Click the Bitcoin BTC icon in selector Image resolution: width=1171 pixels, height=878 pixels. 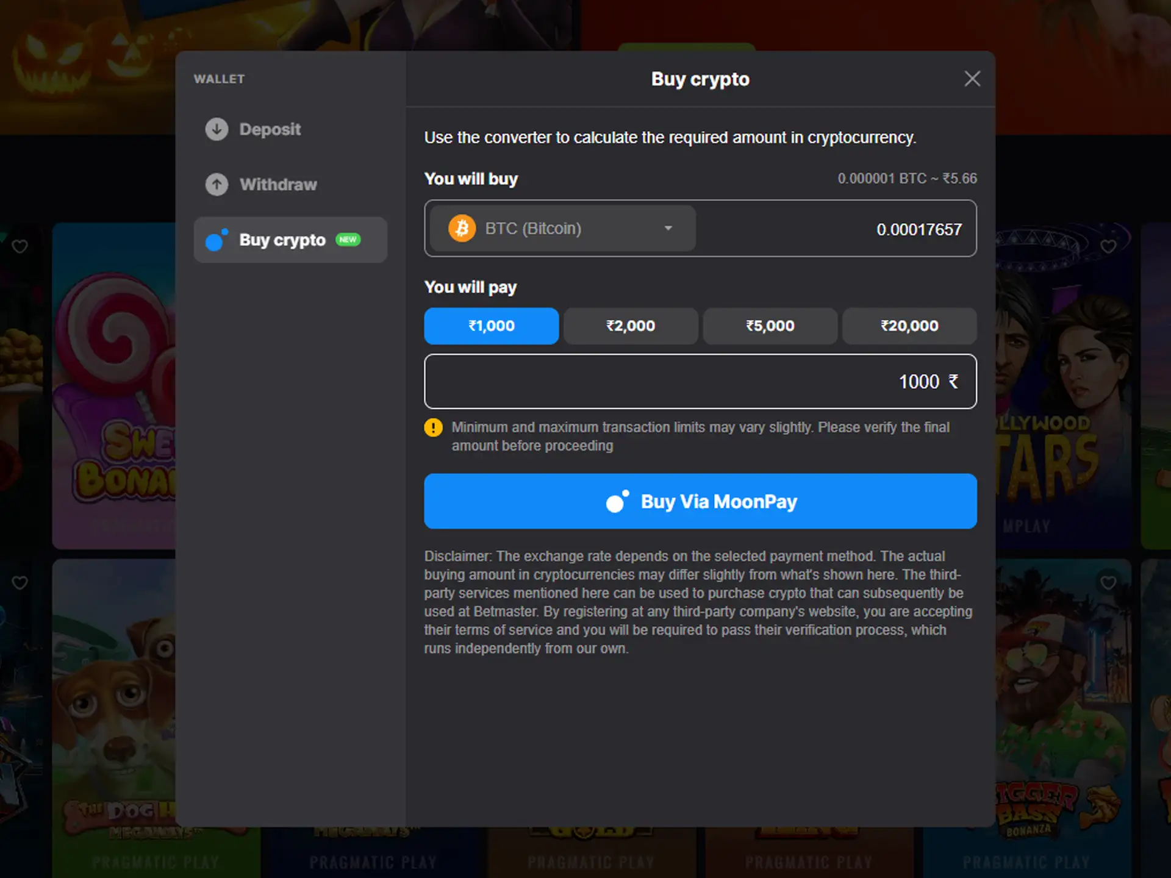pyautogui.click(x=460, y=229)
